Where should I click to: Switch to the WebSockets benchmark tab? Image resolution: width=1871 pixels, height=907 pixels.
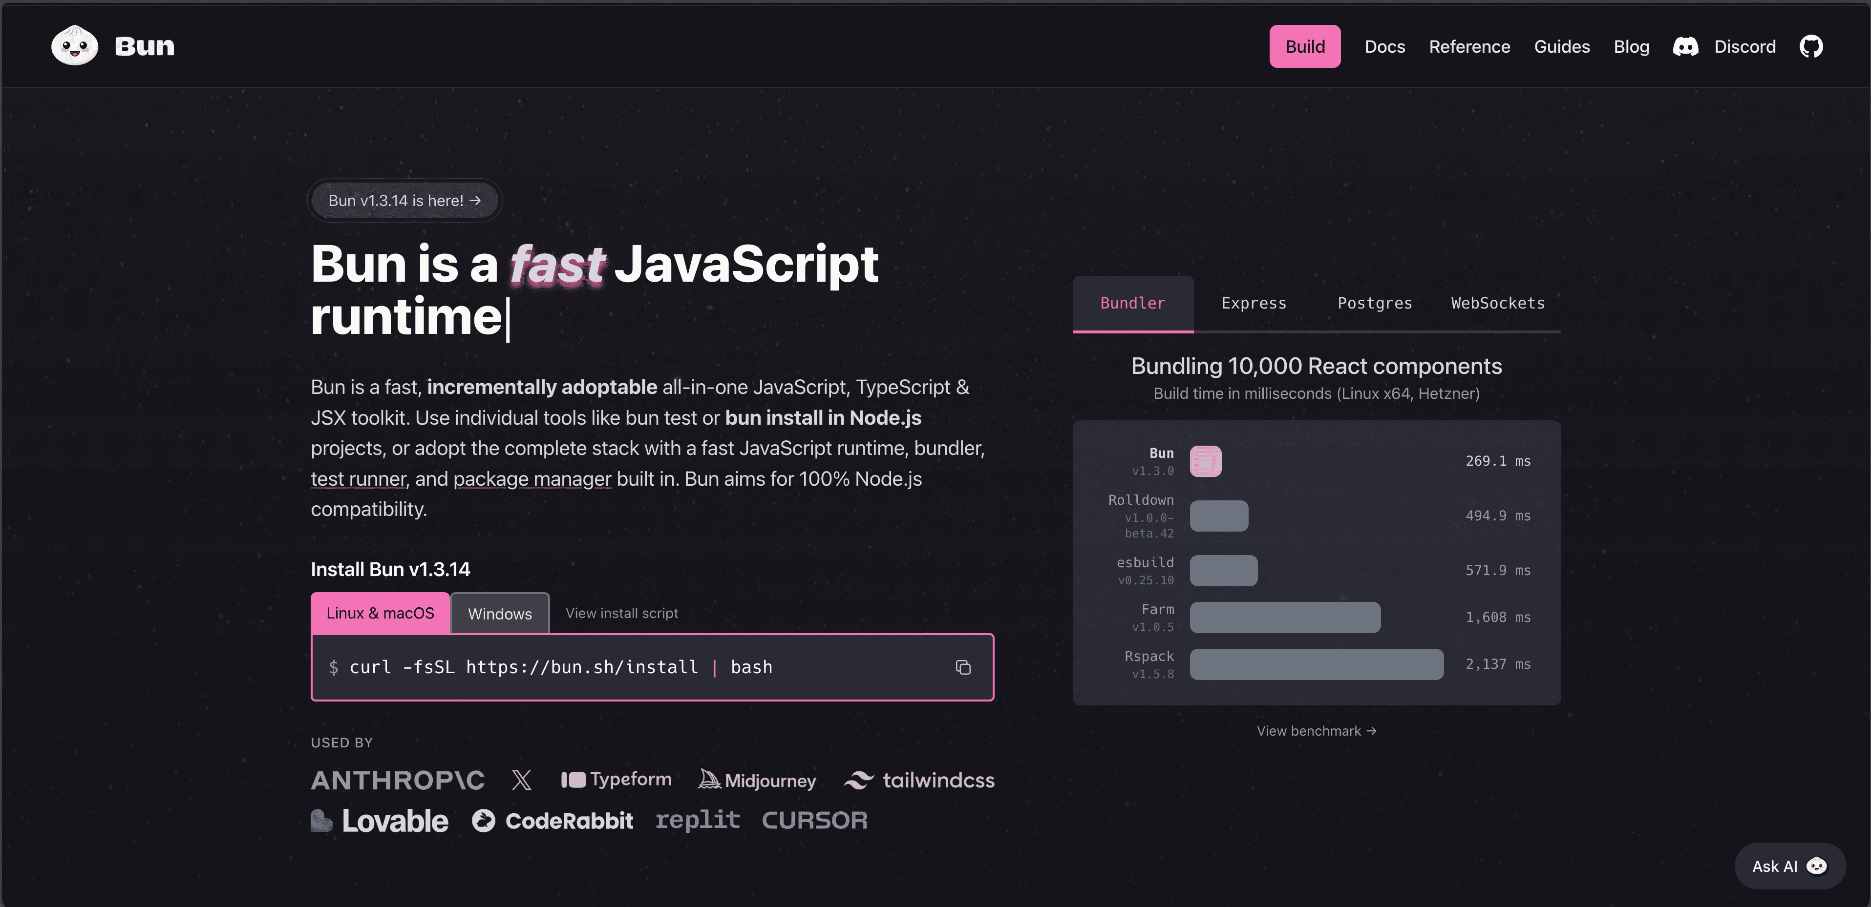point(1498,303)
